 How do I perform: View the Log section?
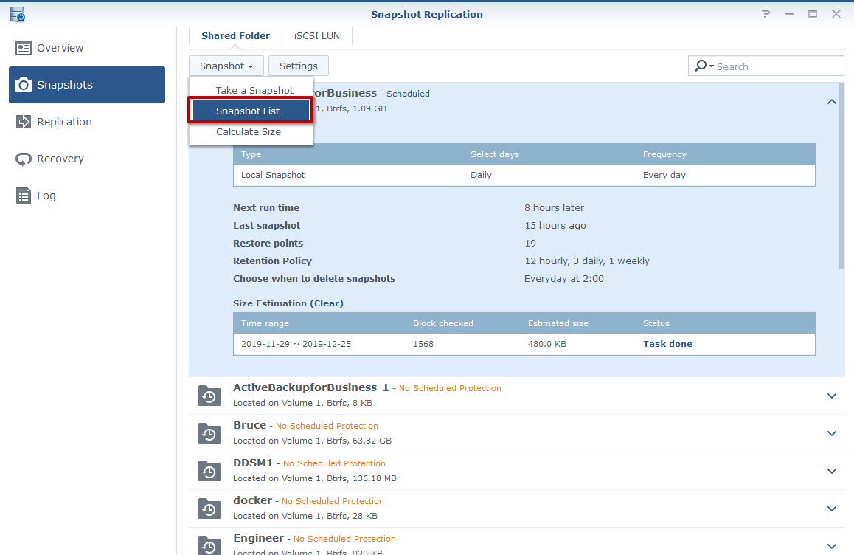pos(47,195)
